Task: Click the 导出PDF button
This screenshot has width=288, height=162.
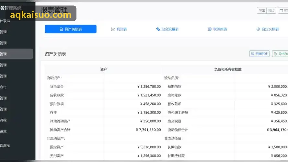Action: coord(259,54)
